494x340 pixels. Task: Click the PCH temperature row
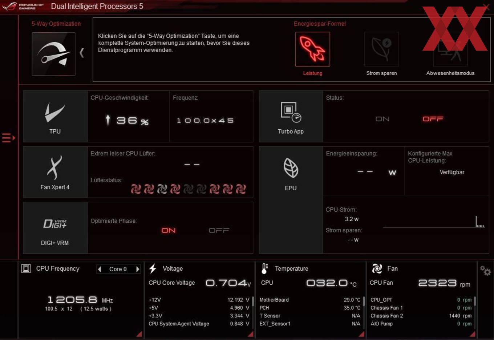point(310,308)
